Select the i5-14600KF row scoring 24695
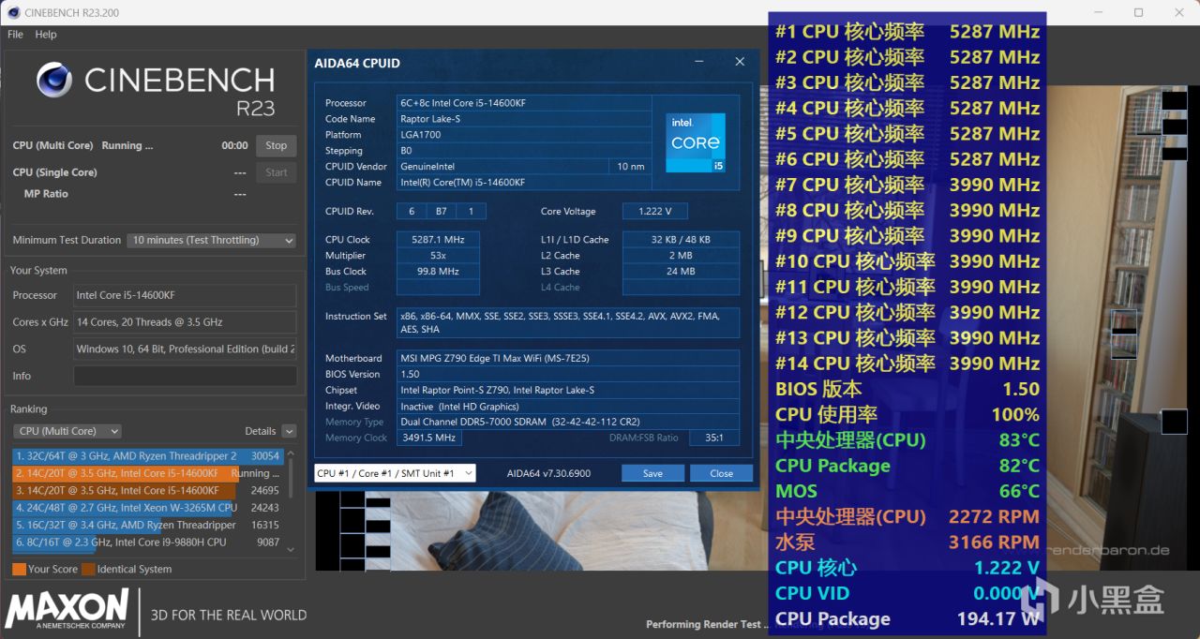The height and width of the screenshot is (639, 1200). [148, 490]
